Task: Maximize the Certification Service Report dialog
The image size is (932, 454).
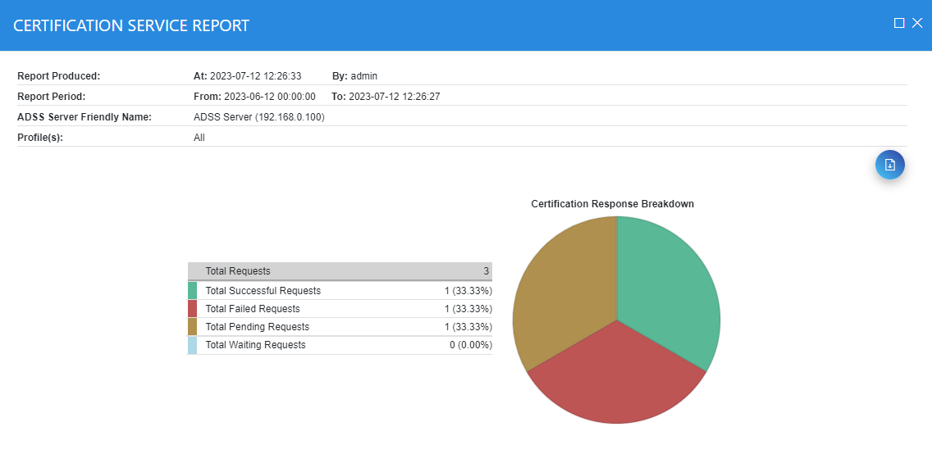Action: 899,24
